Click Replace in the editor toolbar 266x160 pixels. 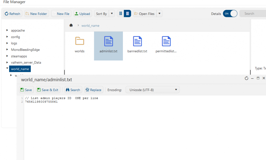94,90
